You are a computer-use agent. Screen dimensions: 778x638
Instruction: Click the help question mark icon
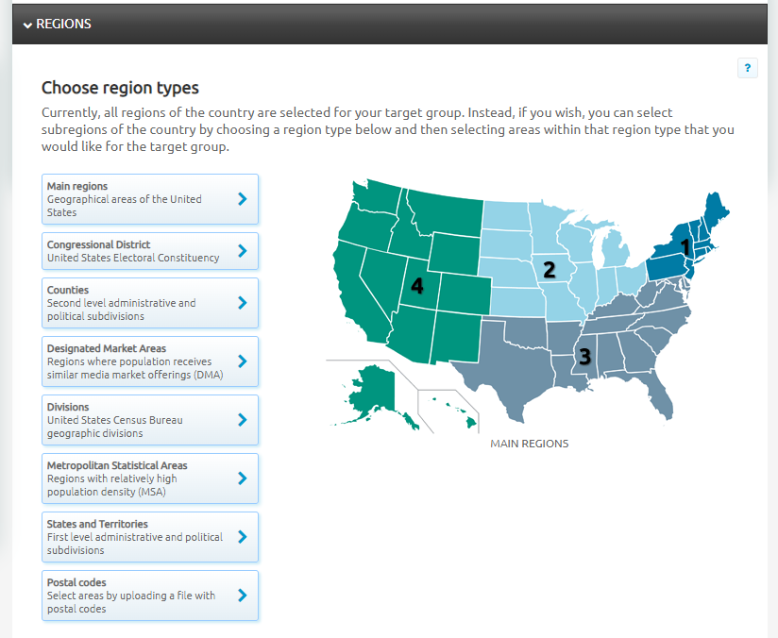coord(747,68)
